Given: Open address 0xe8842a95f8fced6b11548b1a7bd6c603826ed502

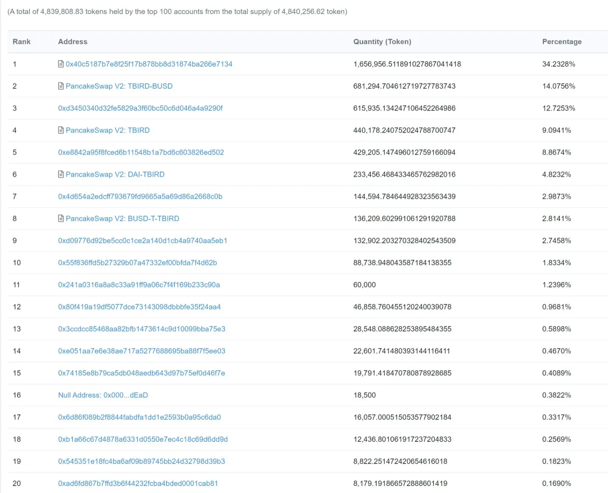Looking at the screenshot, I should pyautogui.click(x=141, y=152).
